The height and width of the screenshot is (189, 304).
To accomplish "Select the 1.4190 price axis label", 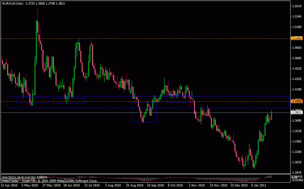I will [297, 90].
